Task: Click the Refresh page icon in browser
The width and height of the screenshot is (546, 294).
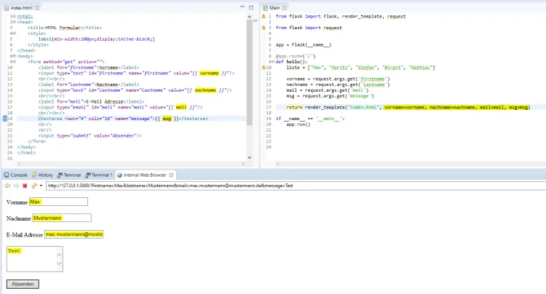Action: (x=33, y=186)
